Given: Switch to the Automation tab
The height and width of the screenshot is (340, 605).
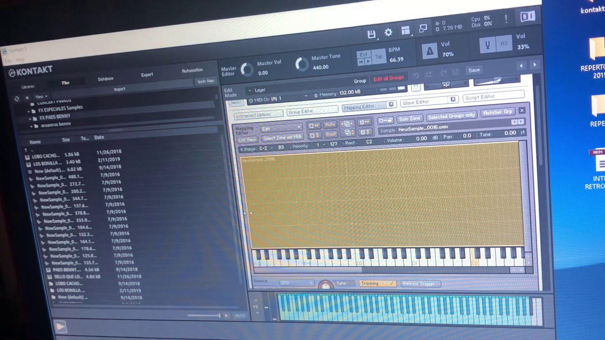Looking at the screenshot, I should point(192,70).
